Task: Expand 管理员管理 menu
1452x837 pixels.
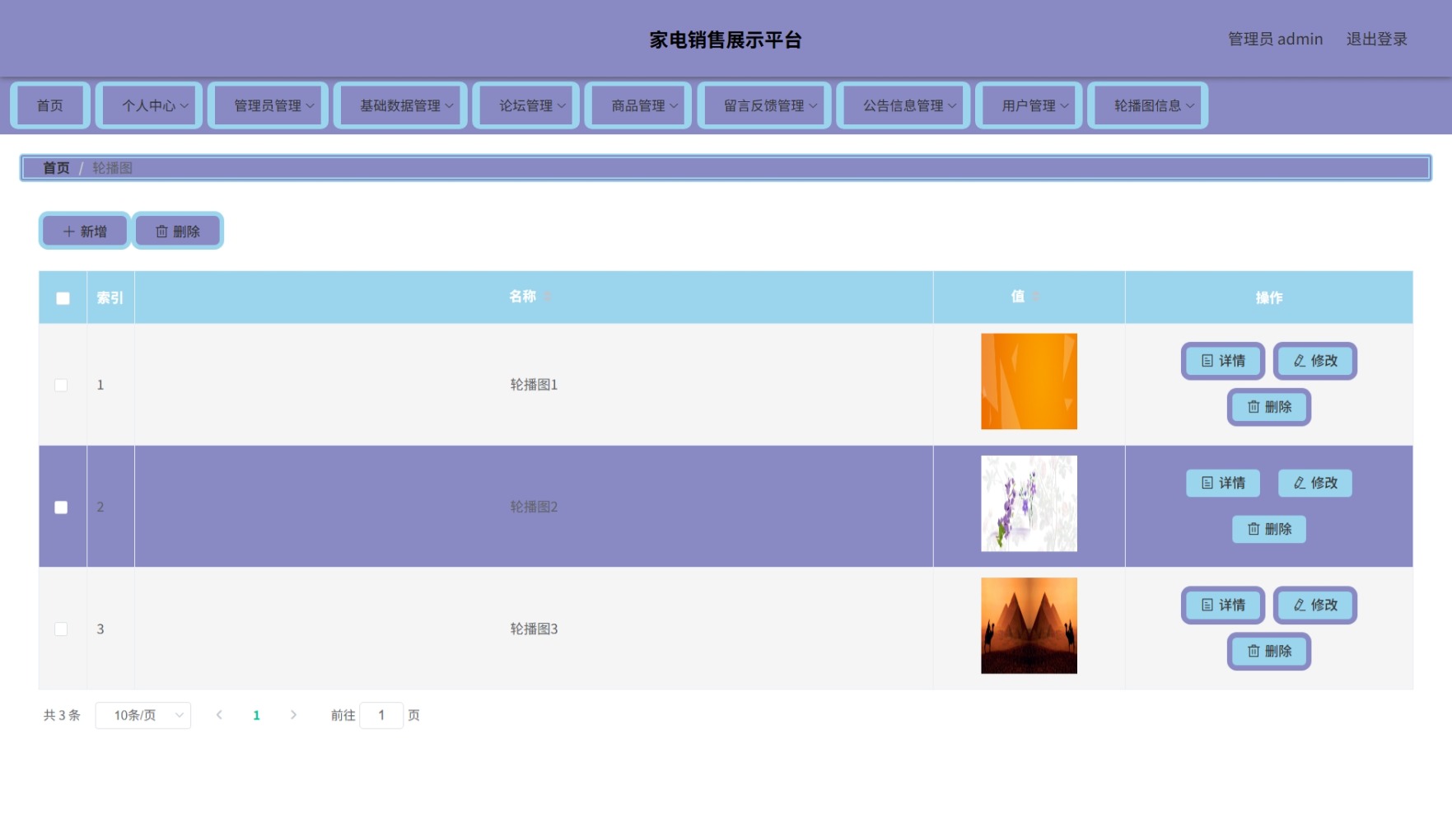Action: click(x=268, y=105)
